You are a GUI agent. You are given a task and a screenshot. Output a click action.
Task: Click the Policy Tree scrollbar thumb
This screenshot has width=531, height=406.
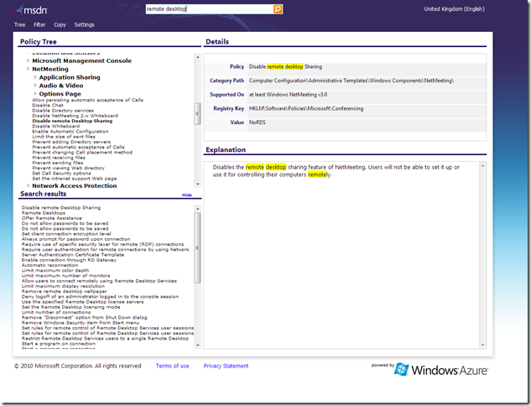[x=197, y=113]
